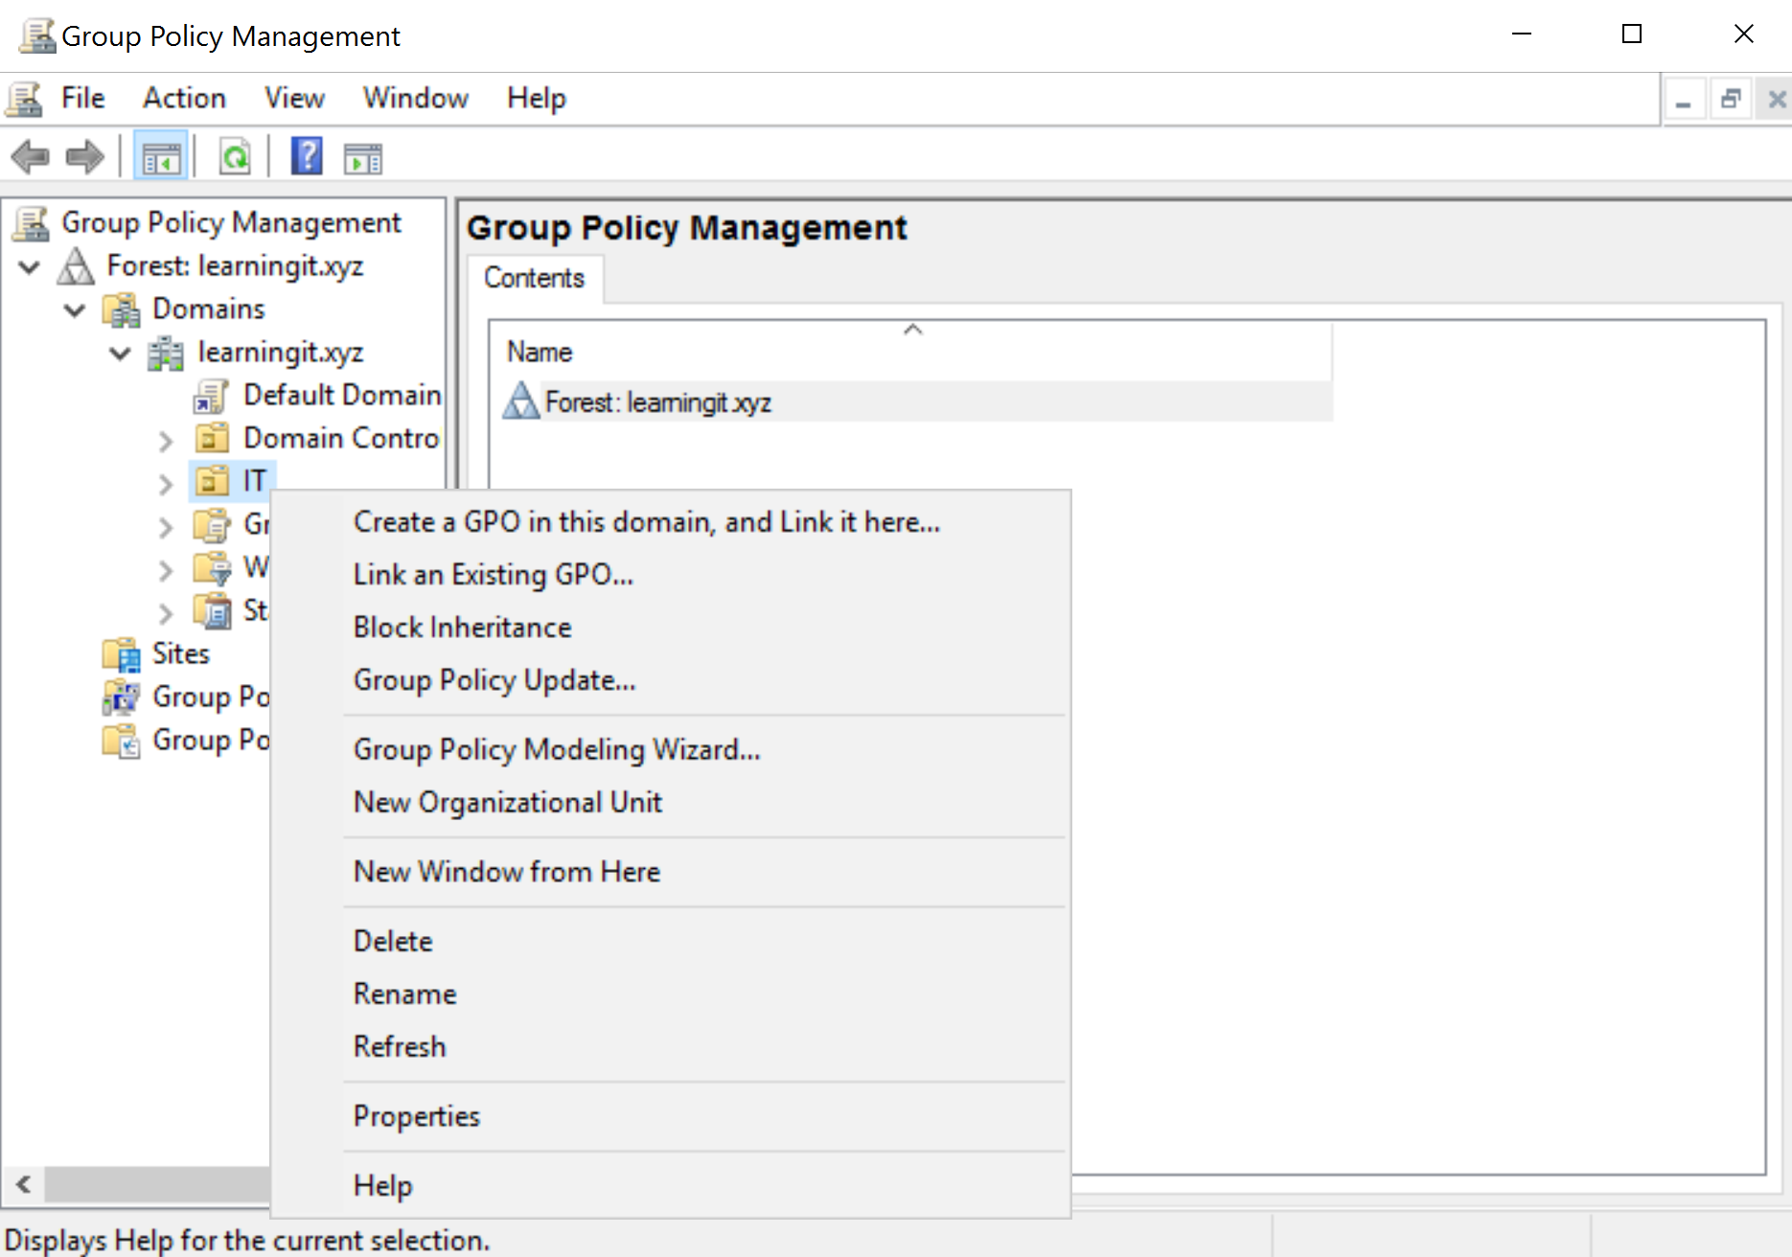This screenshot has height=1257, width=1792.
Task: Select the Sites node icon in tree
Action: coord(122,654)
